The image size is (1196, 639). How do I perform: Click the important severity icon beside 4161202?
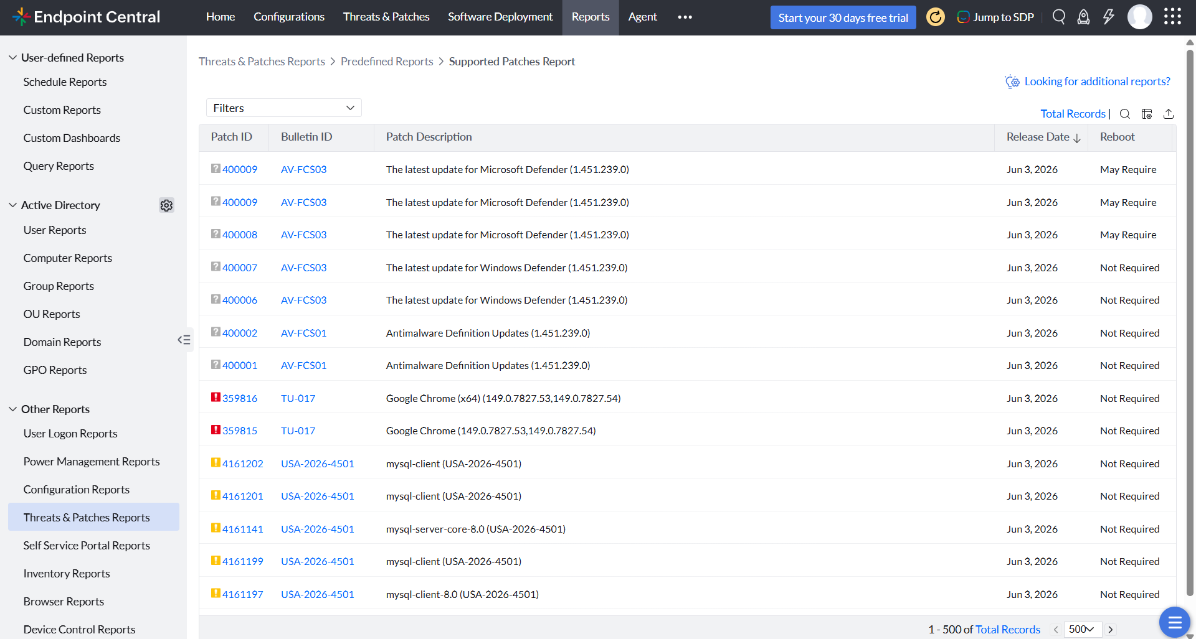(216, 463)
